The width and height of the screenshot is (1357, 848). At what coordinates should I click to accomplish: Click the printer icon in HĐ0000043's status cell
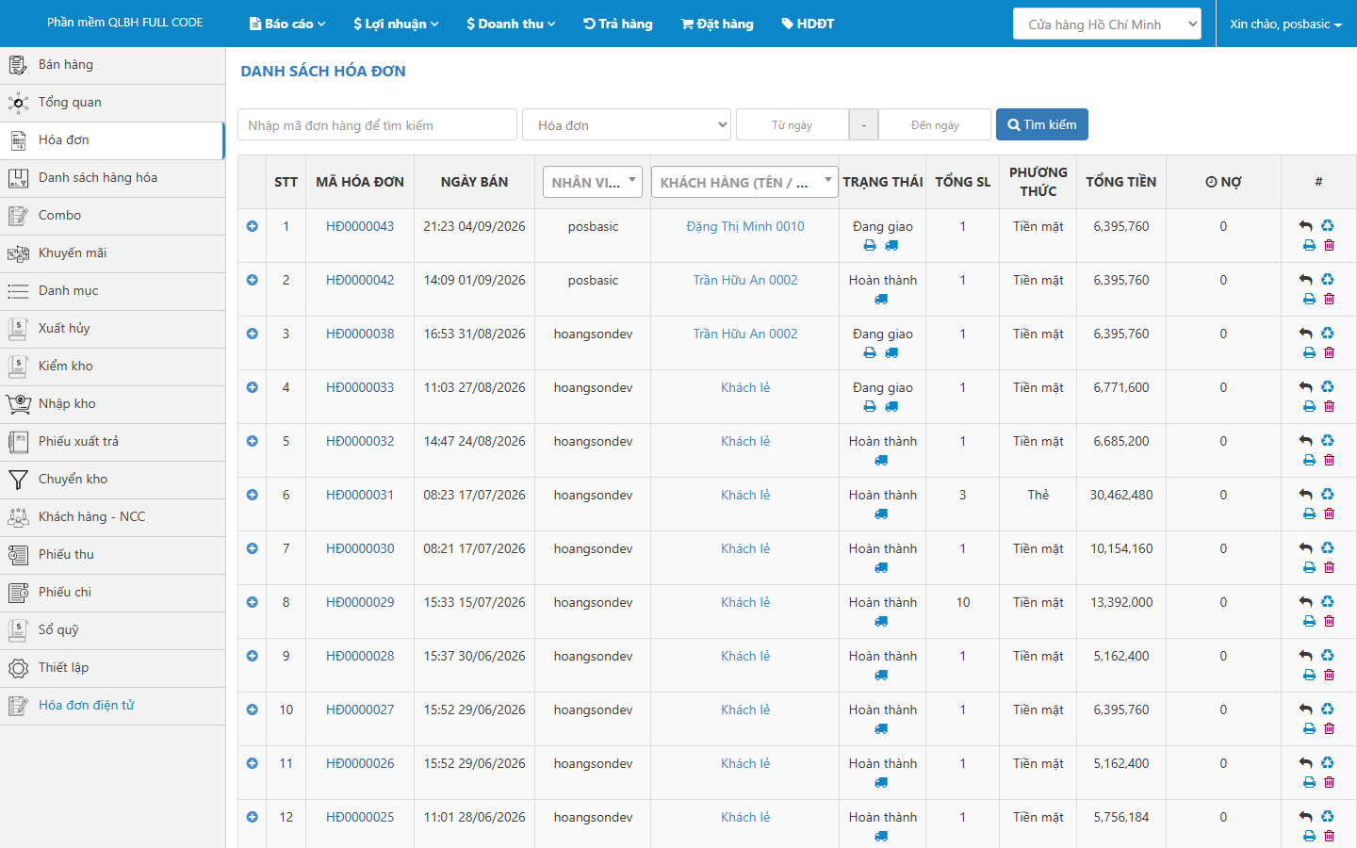click(870, 246)
